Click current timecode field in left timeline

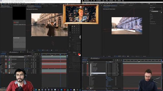(x=3, y=54)
